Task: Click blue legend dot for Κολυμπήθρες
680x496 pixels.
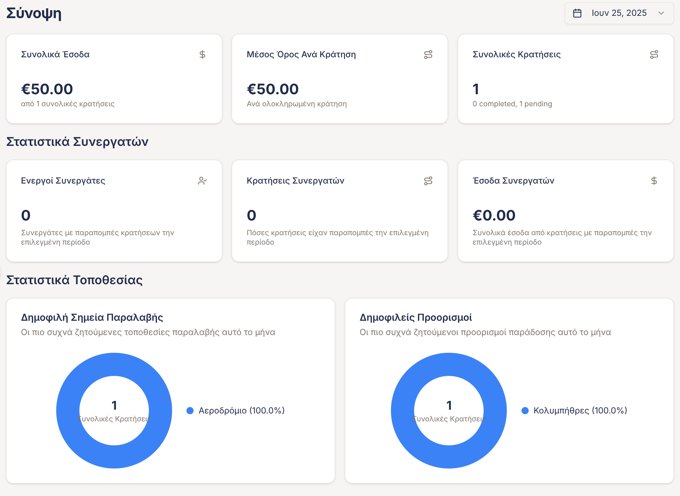Action: (525, 410)
